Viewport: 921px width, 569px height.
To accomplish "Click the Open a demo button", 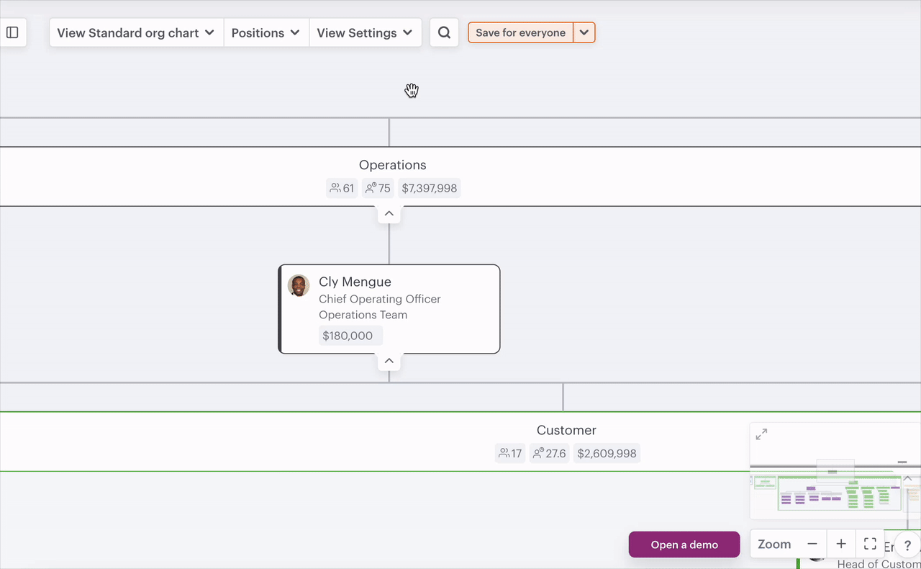I will 684,545.
